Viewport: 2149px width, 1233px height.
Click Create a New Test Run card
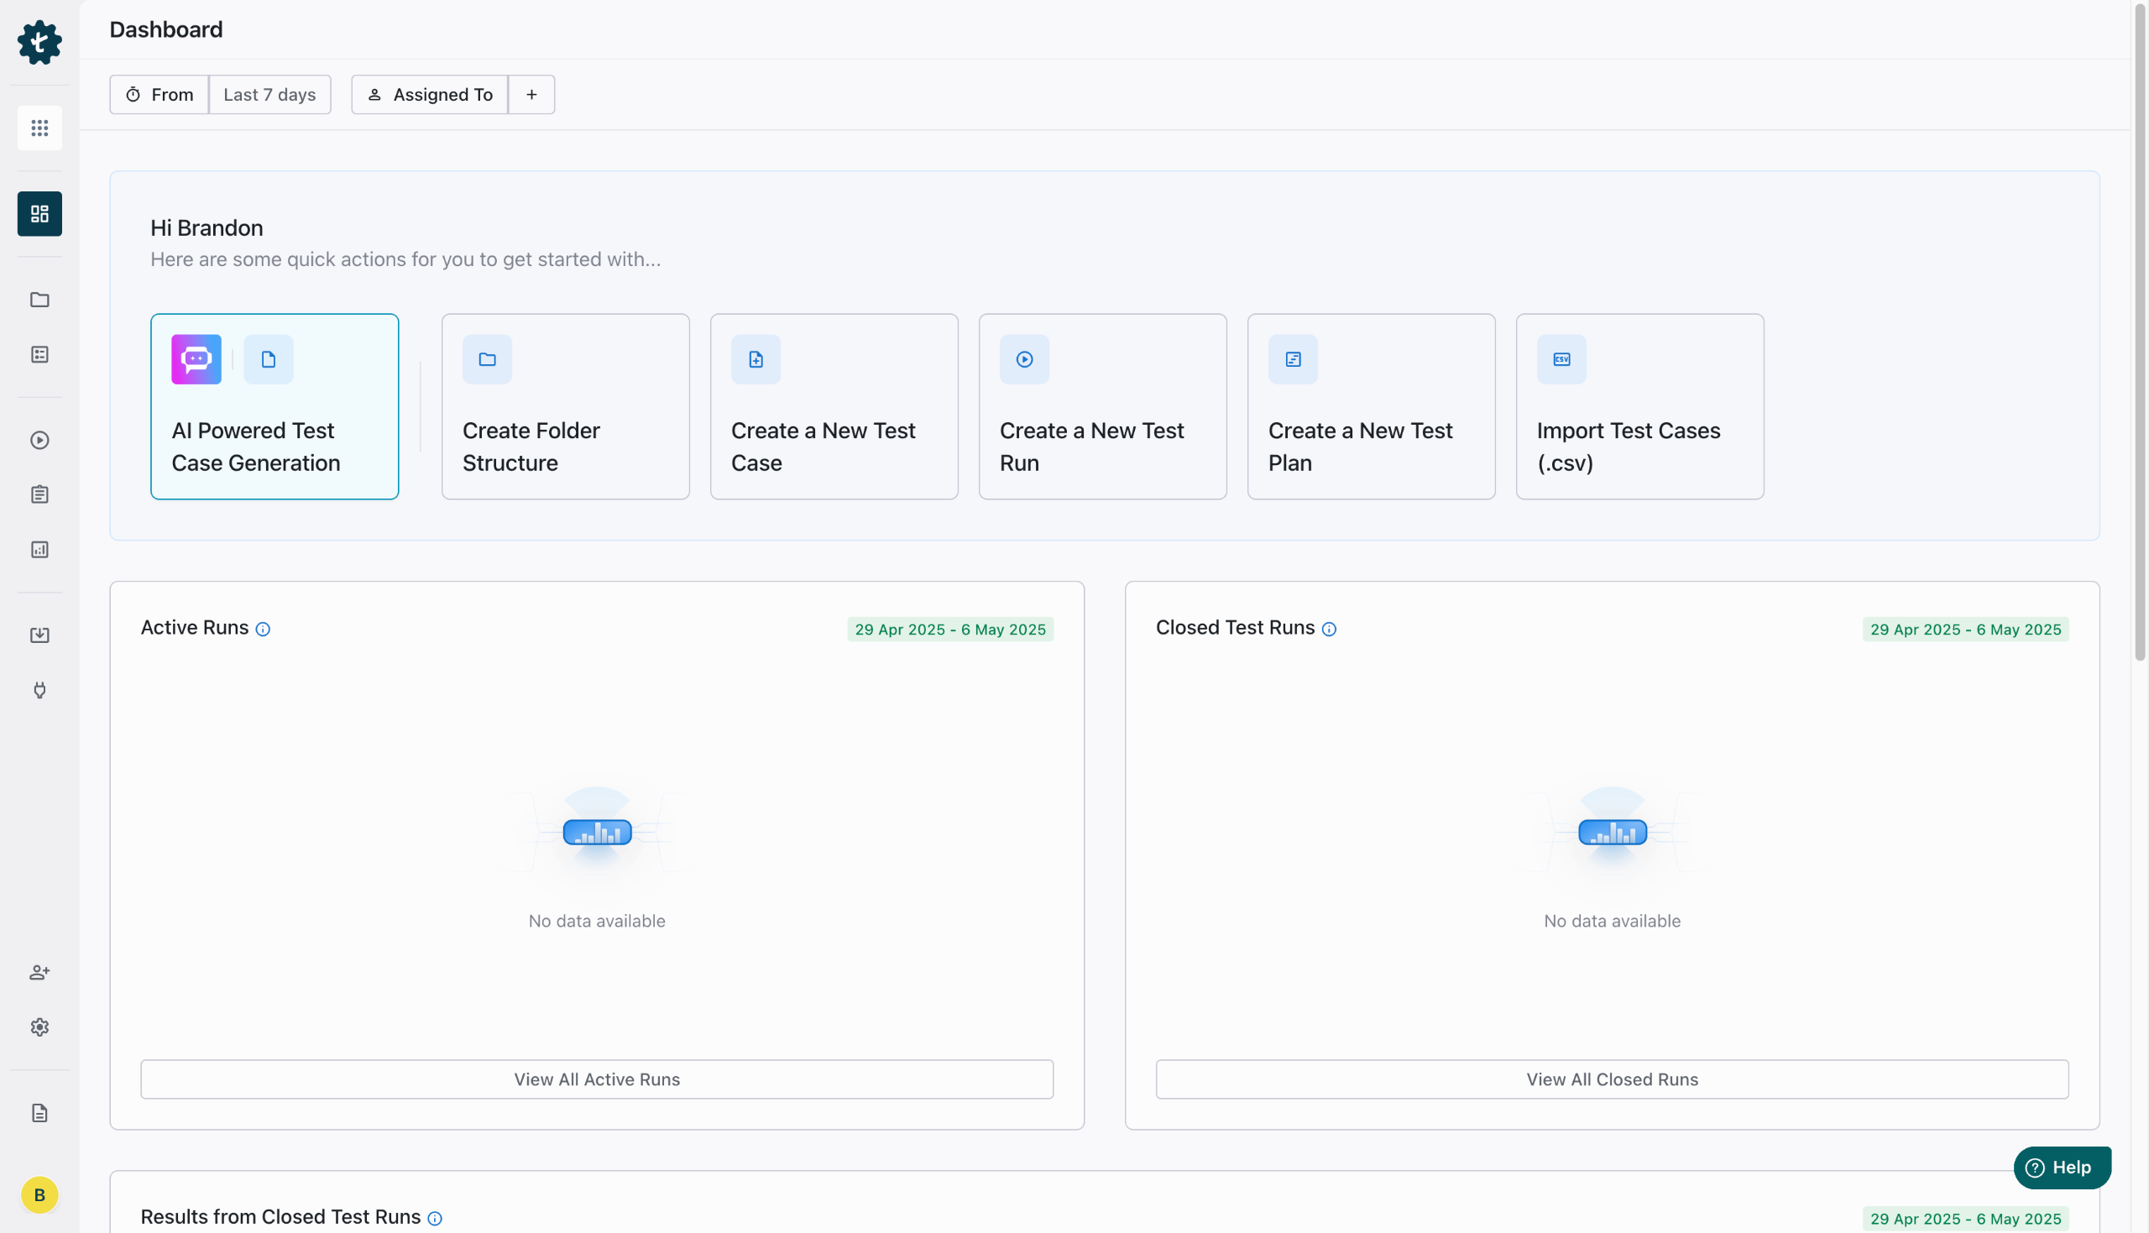click(x=1102, y=406)
